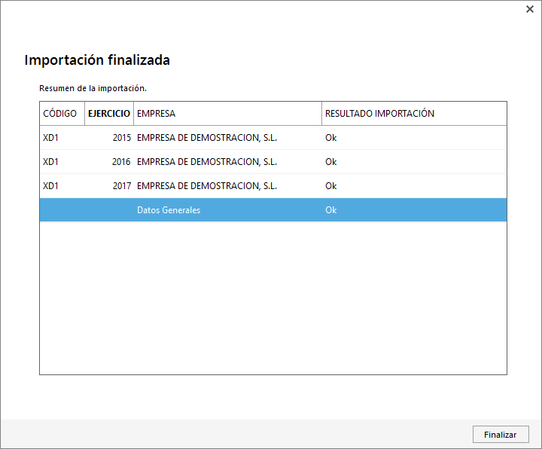542x449 pixels.
Task: Select the XD1 code in the 2016 row
Action: tap(51, 162)
